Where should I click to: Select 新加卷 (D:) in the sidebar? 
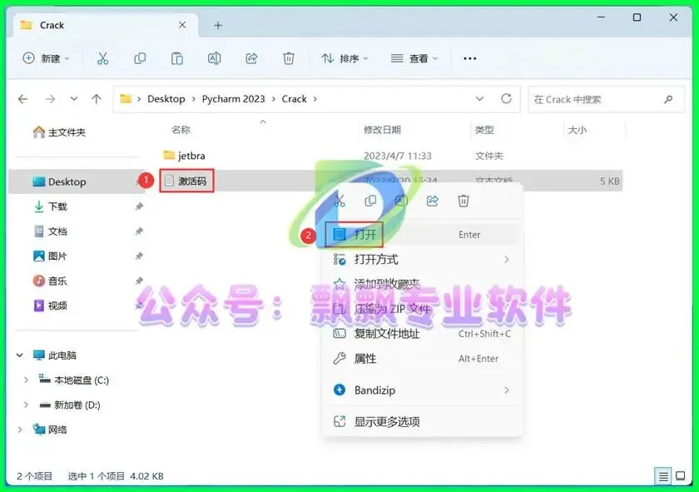point(70,405)
